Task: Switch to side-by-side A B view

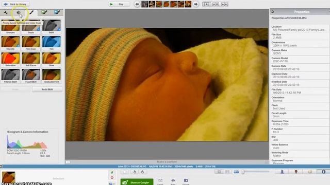Action: 216,4
